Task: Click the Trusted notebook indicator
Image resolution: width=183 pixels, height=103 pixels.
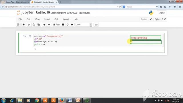Action: click(x=144, y=19)
